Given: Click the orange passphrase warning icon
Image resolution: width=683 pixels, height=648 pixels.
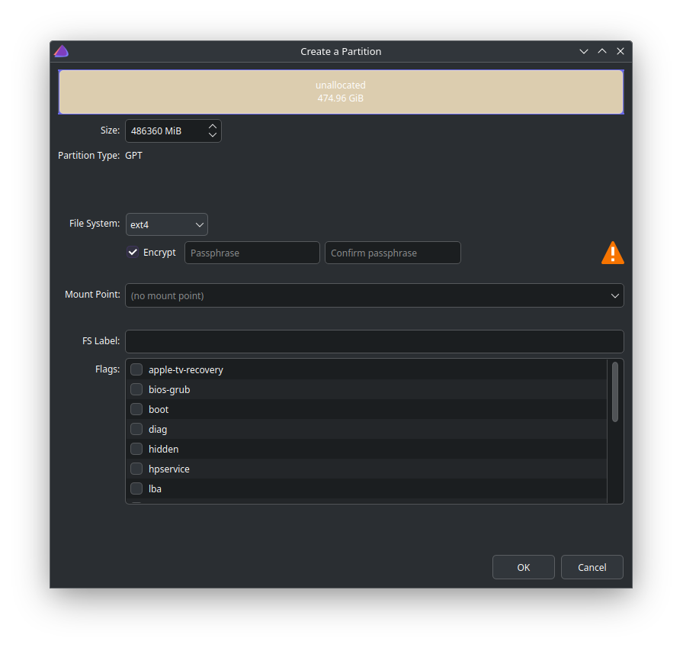Looking at the screenshot, I should click(x=612, y=253).
